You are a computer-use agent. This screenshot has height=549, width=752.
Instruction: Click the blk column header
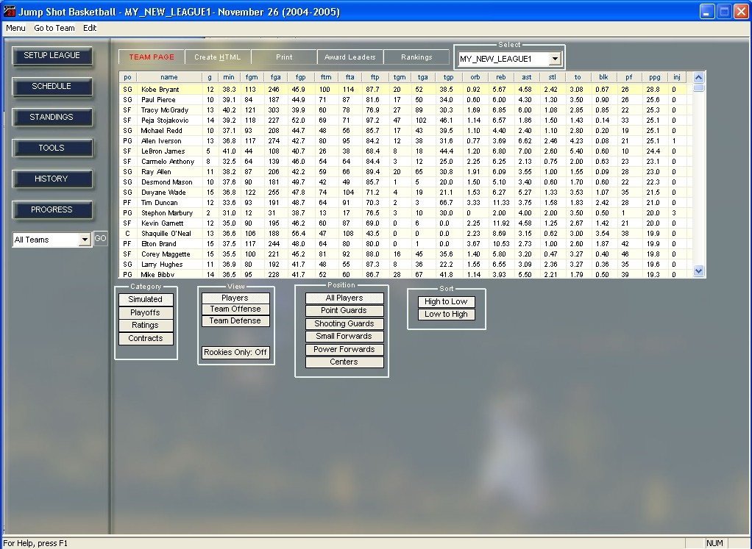[x=603, y=77]
